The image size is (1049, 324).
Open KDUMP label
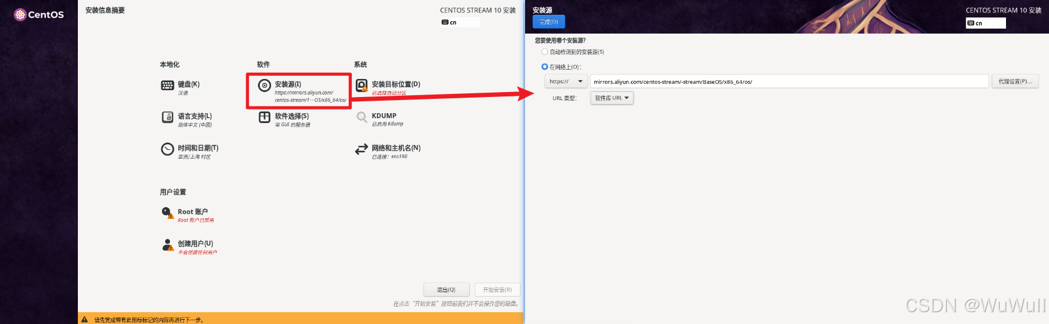click(384, 116)
